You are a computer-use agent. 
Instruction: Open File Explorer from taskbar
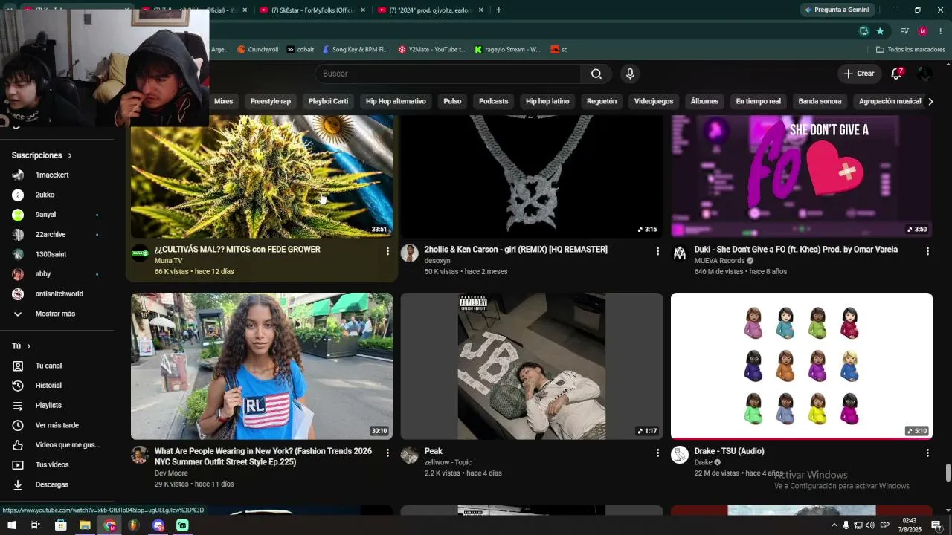85,525
